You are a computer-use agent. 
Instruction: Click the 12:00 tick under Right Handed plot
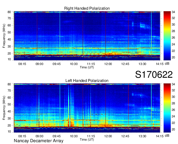click(108, 64)
